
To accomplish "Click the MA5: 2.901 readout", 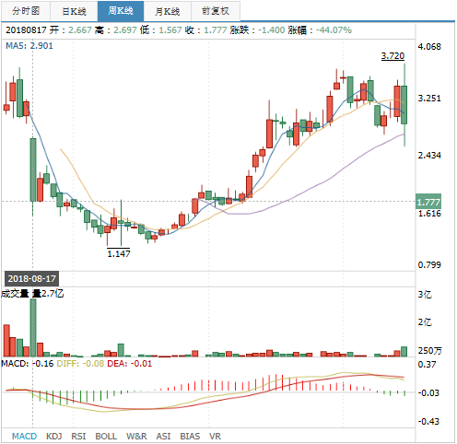I will point(29,46).
